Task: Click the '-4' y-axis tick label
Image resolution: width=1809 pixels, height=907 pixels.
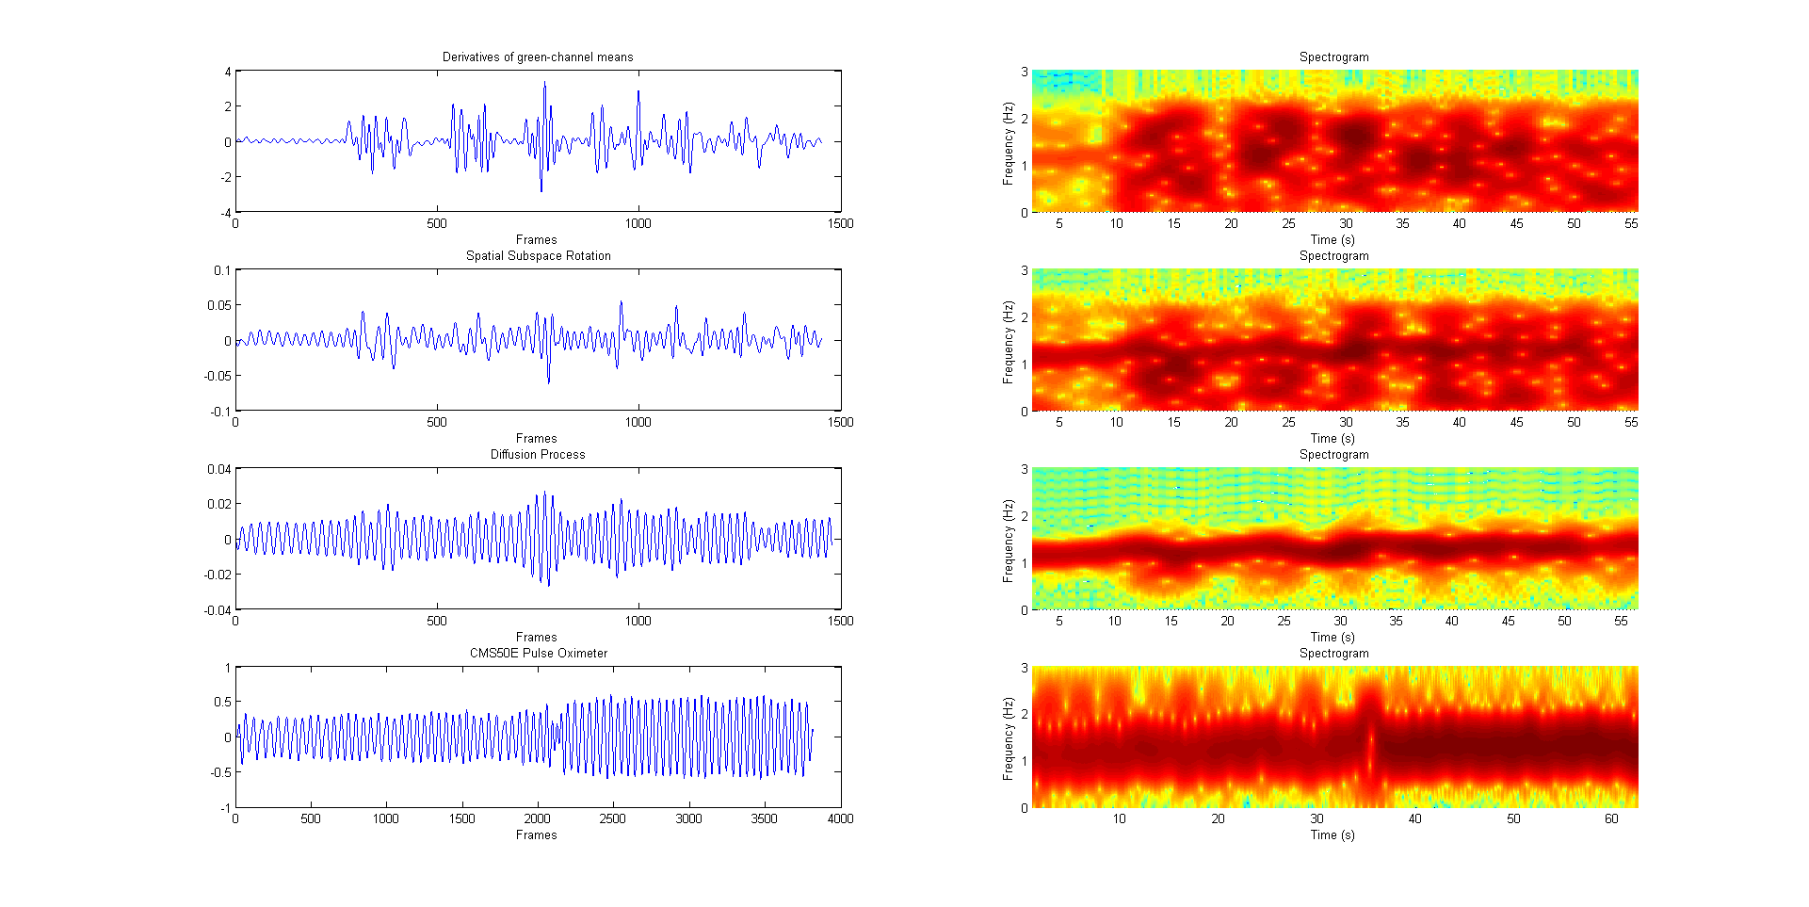Action: [226, 213]
